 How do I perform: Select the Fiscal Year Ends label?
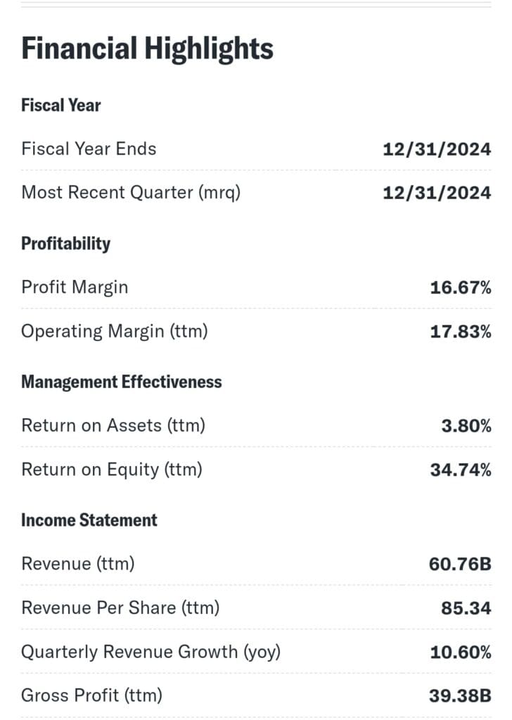(89, 149)
